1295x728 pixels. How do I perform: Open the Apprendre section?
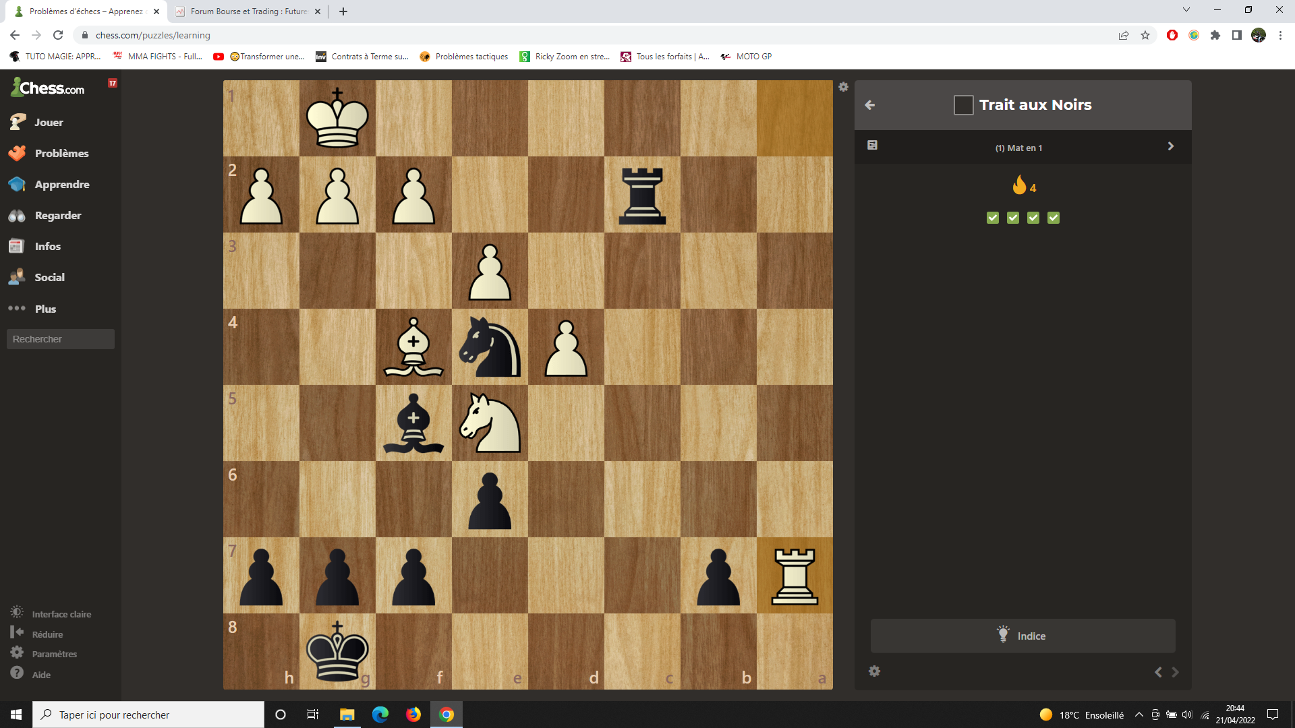coord(61,184)
